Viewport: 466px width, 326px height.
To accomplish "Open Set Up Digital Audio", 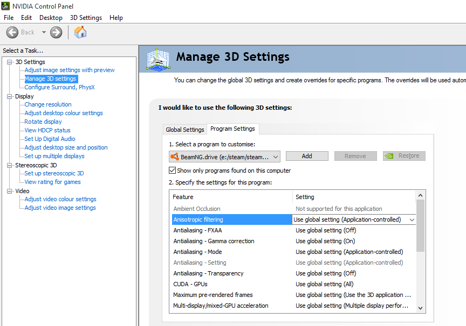I will click(x=50, y=139).
